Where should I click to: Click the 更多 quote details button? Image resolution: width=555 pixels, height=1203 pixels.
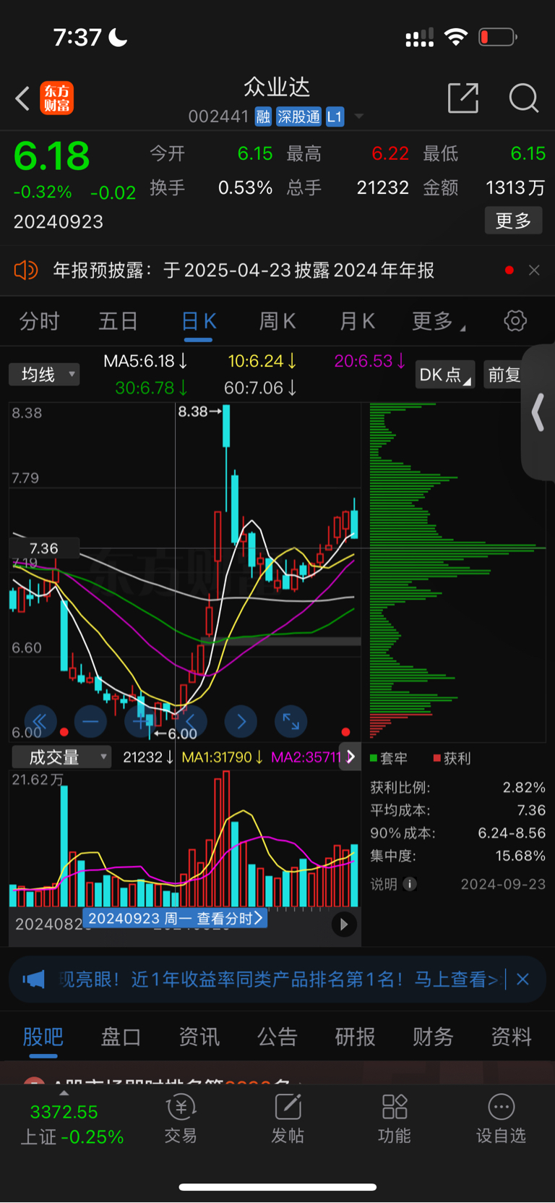(x=513, y=221)
